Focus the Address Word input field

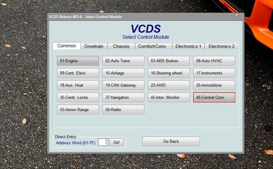[x=103, y=142]
